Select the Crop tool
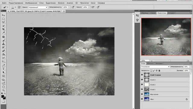 [x=3, y=29]
